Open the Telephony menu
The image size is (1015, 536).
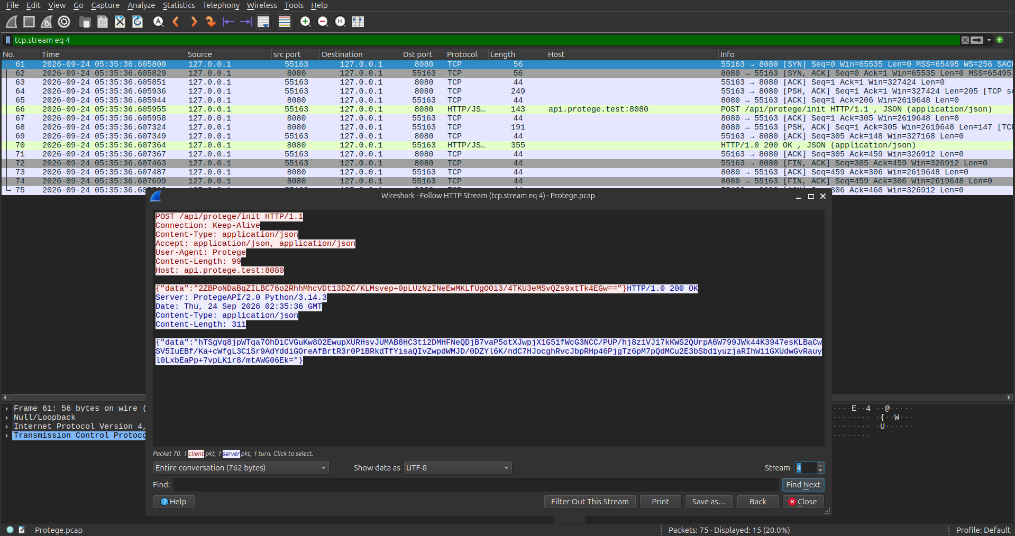click(x=221, y=5)
